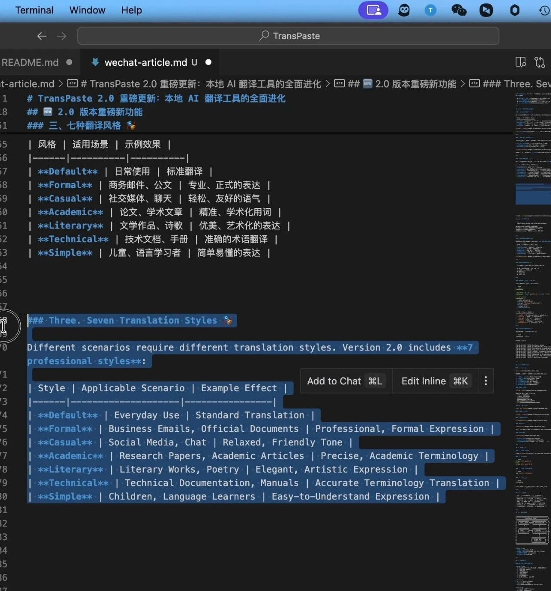Image resolution: width=551 pixels, height=591 pixels.
Task: Switch to the README.md tab
Action: coord(30,62)
